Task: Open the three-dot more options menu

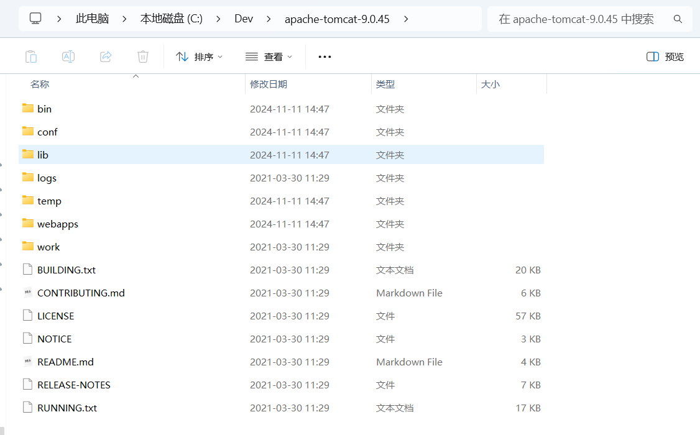Action: point(325,57)
